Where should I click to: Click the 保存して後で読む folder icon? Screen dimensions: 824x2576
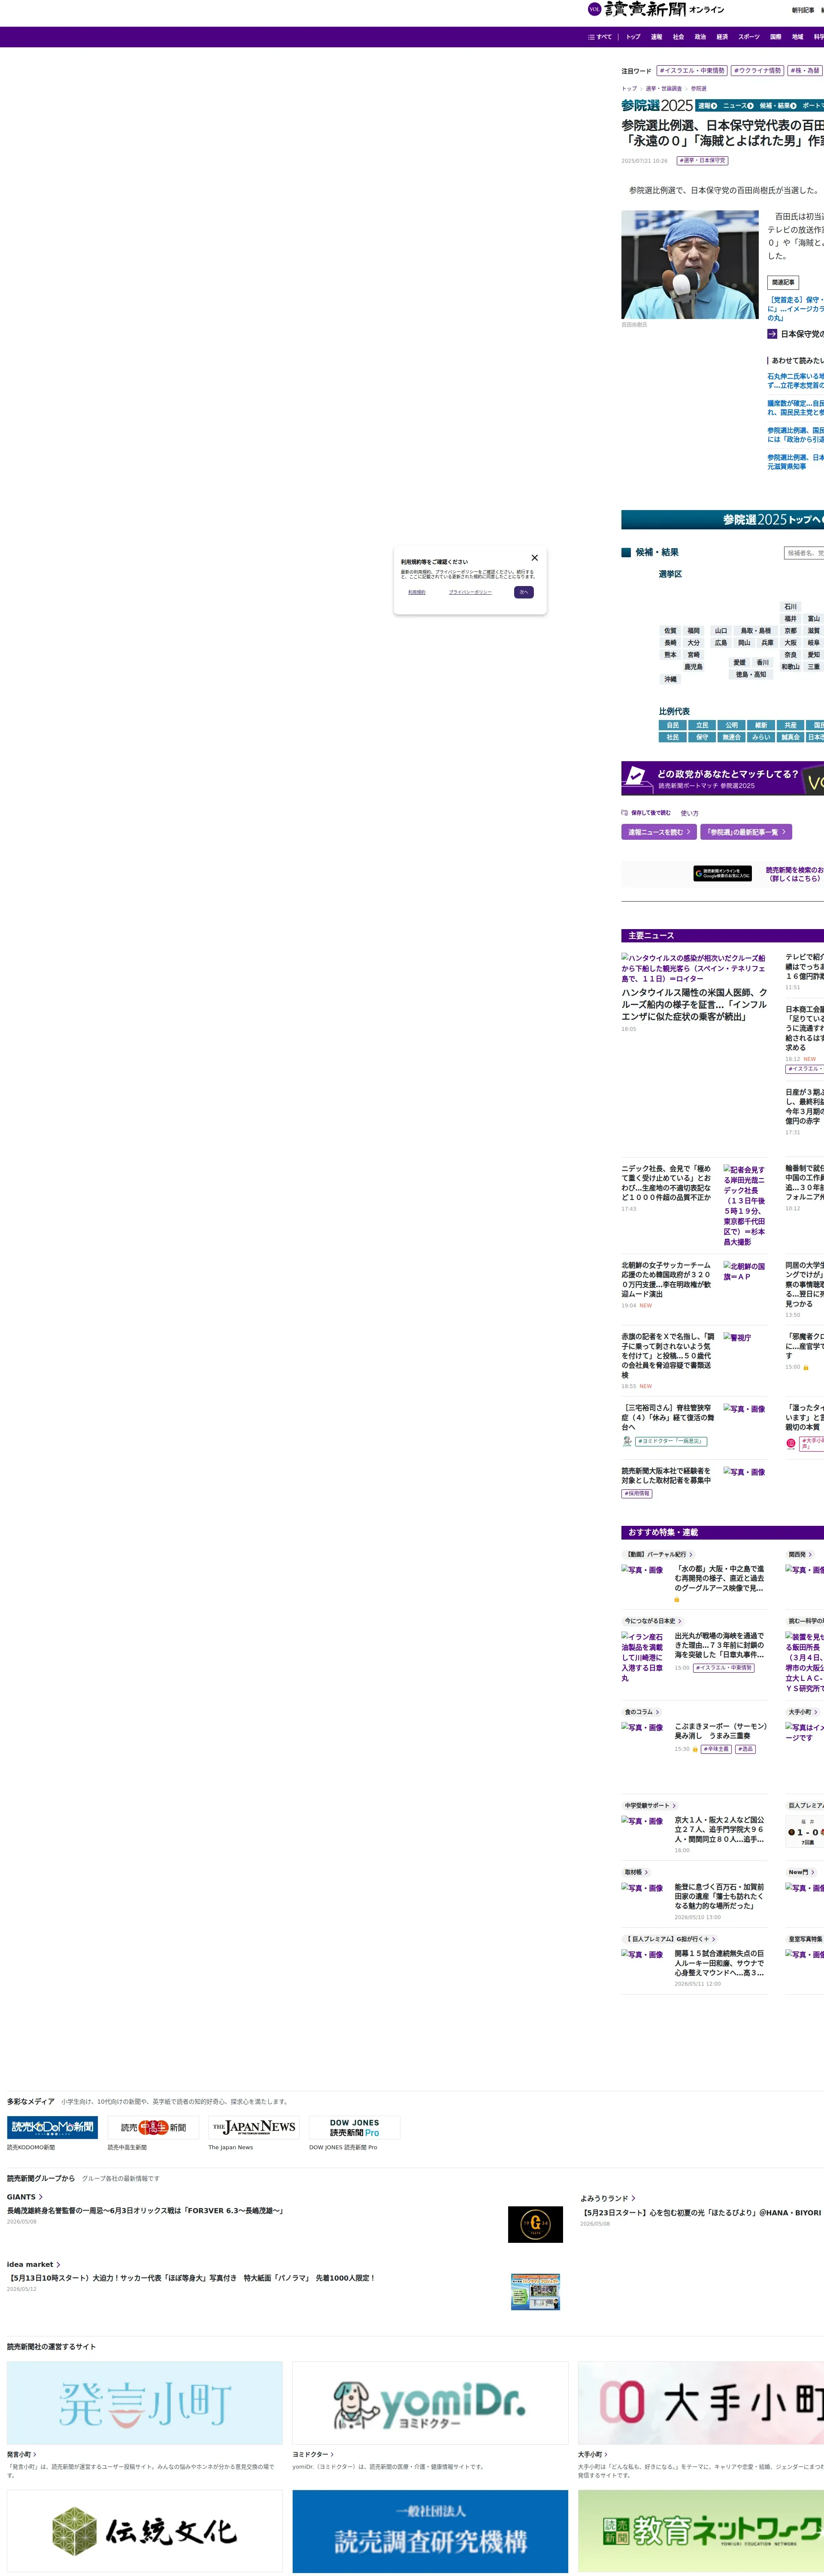click(624, 813)
